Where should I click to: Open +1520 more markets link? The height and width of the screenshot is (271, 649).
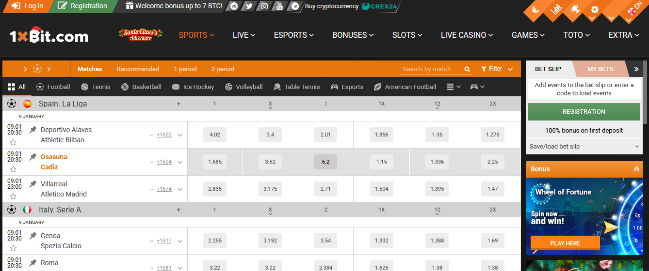164,135
